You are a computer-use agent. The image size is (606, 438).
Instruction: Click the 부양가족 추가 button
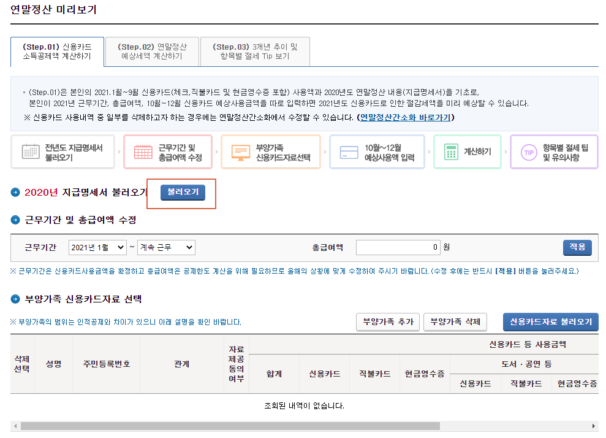pos(387,322)
